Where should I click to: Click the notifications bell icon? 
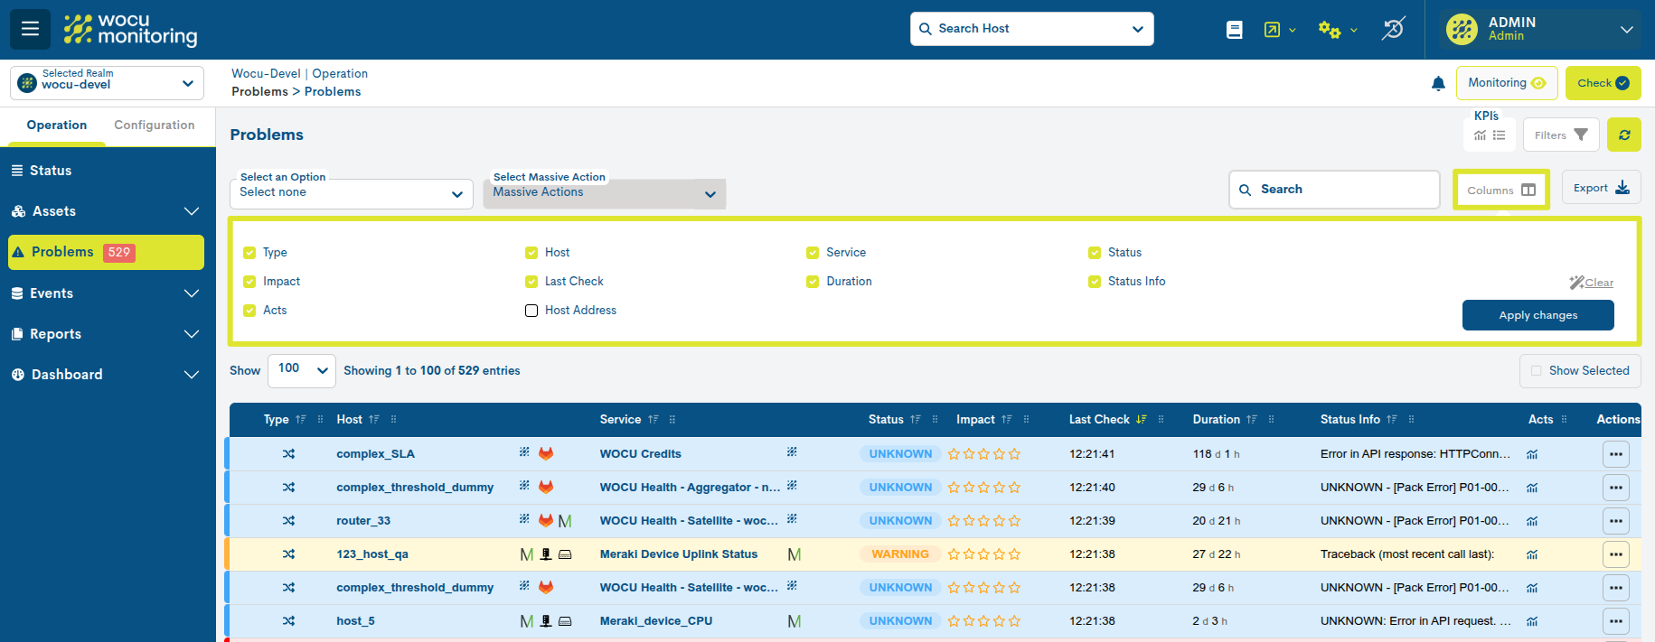1438,84
